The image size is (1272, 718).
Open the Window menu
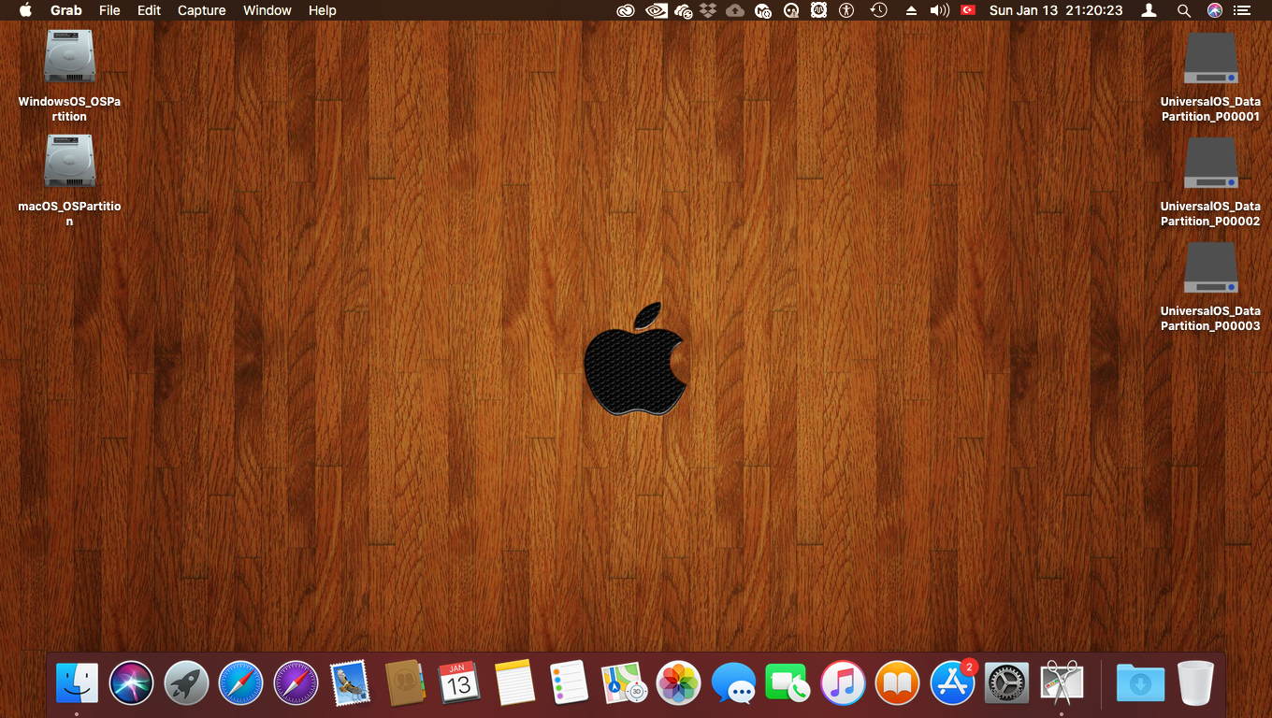tap(267, 10)
